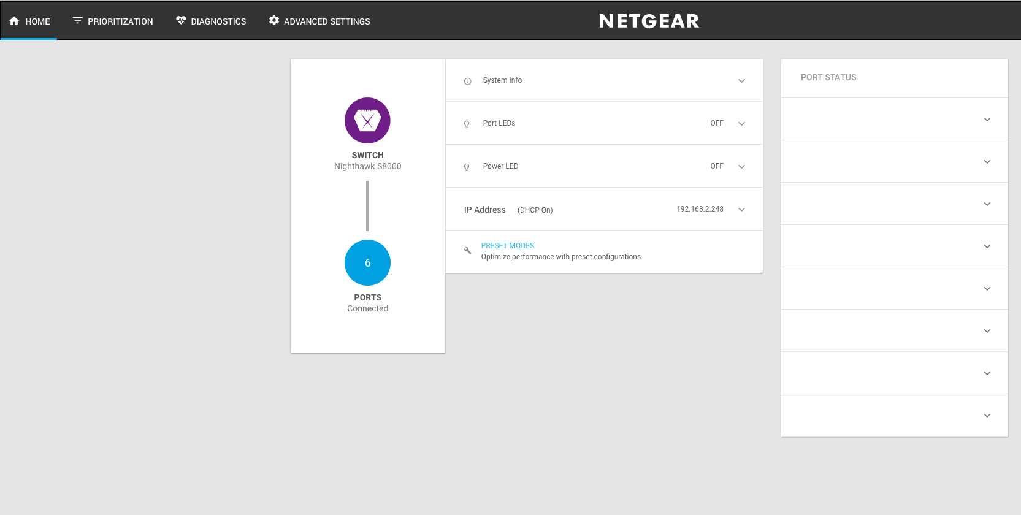1021x515 pixels.
Task: Click the Power LED bulb icon
Action: coord(467,167)
